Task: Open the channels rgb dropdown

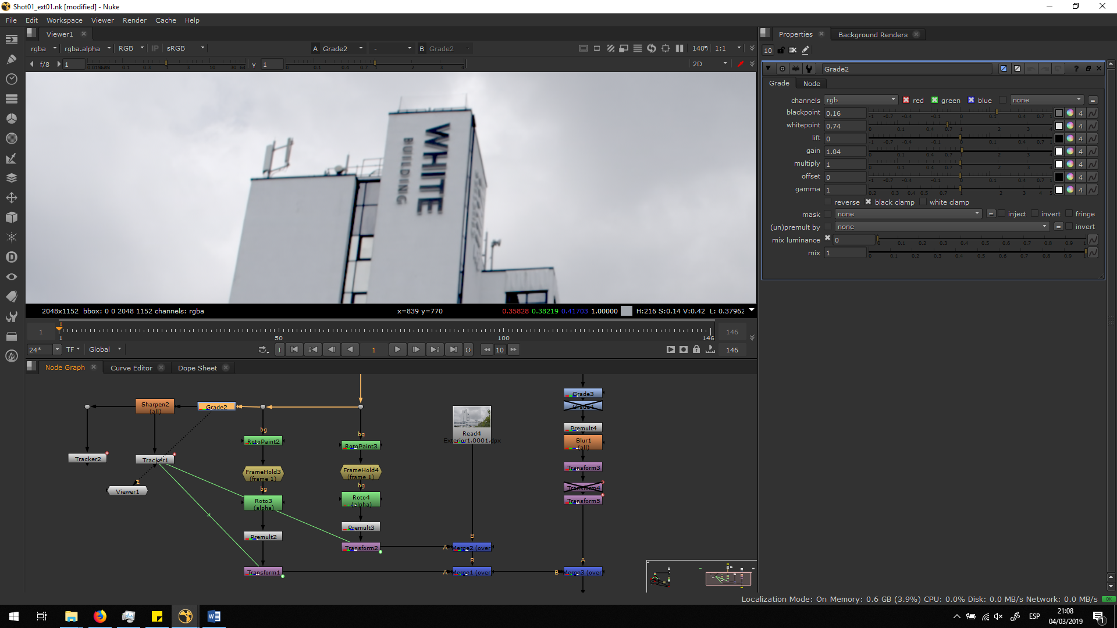Action: 860,100
